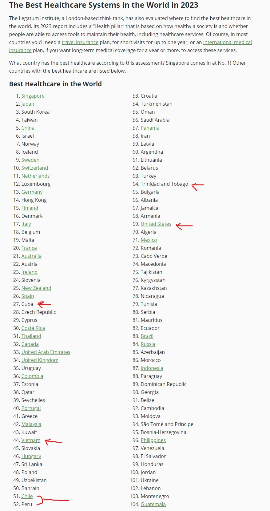Click the China link in the list
This screenshot has height=511, width=270.
pyautogui.click(x=28, y=128)
